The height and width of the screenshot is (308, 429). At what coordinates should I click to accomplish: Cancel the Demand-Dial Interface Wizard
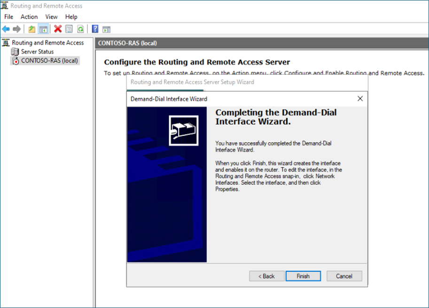[x=344, y=276]
